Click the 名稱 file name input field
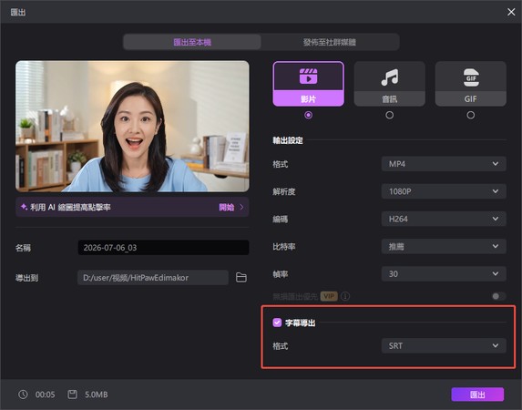Viewport: 522px width, 410px height. 163,248
